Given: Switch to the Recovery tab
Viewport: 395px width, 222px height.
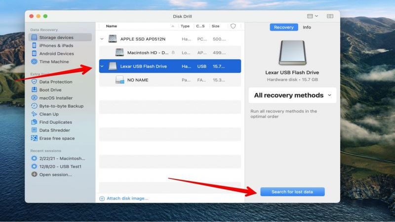Looking at the screenshot, I should (x=283, y=27).
